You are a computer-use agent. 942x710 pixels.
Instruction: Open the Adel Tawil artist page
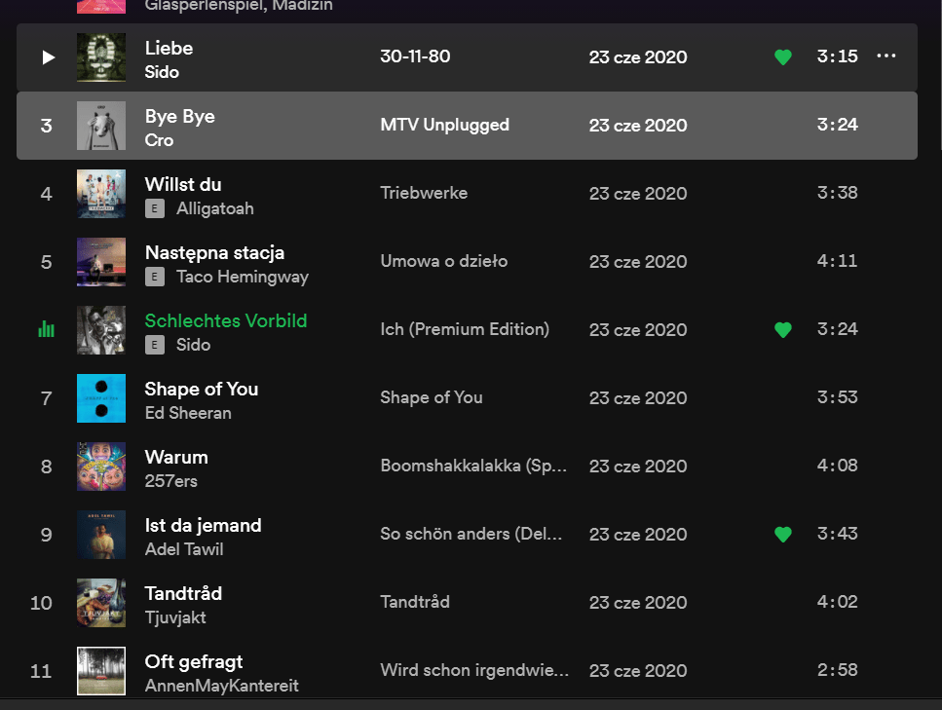(x=184, y=549)
